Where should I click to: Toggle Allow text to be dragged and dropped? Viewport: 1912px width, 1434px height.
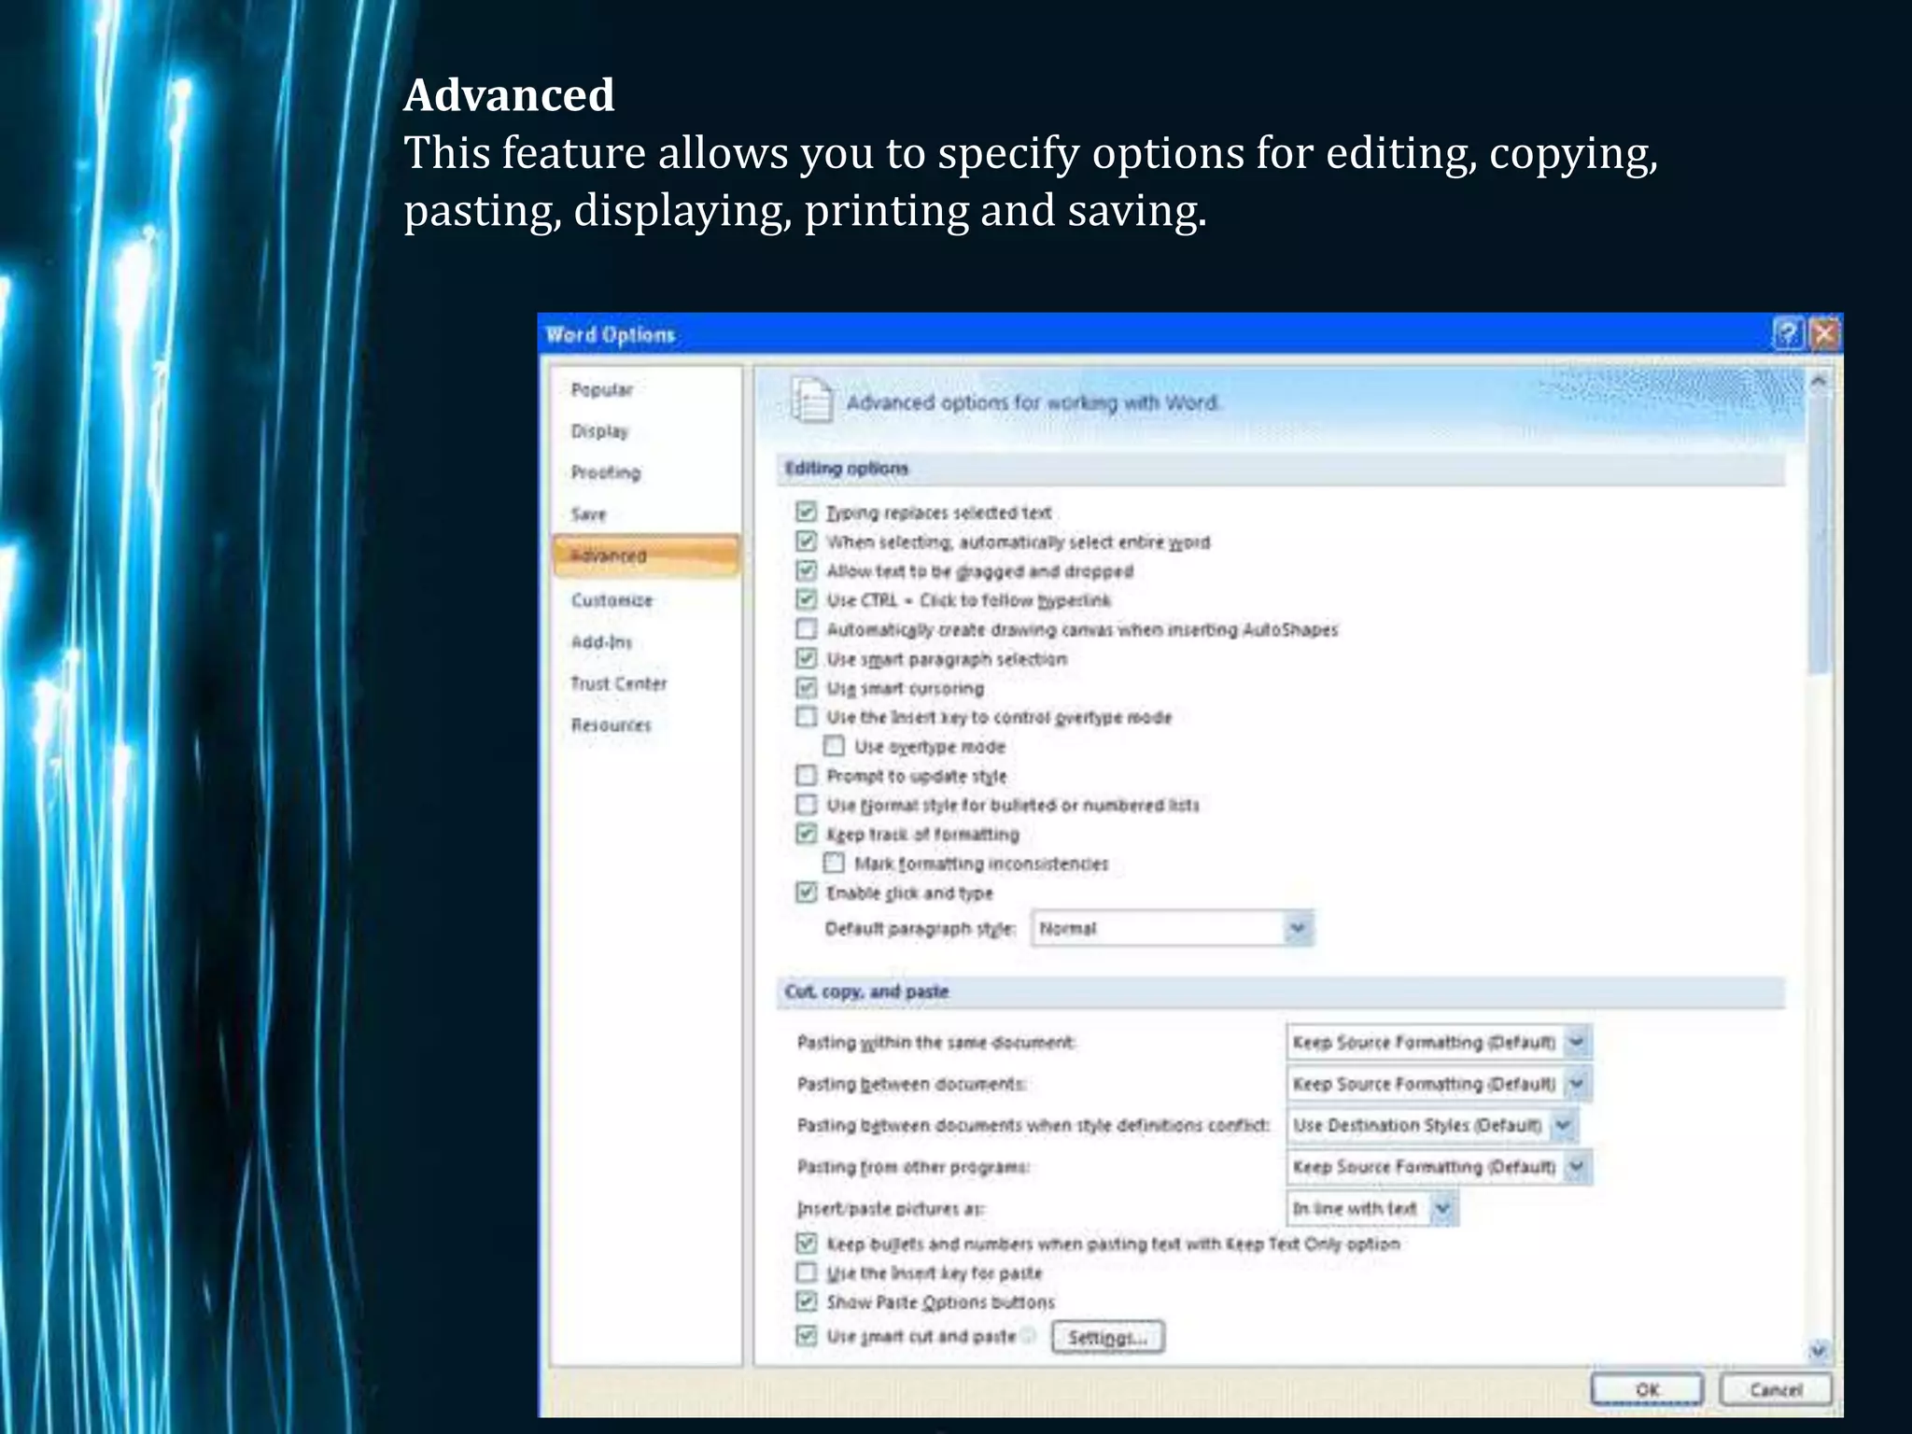(x=807, y=570)
